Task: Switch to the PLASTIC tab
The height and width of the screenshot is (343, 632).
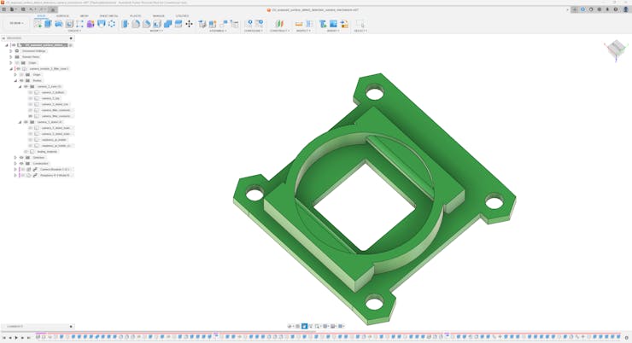Action: (x=136, y=15)
